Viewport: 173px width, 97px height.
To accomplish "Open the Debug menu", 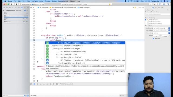I will tap(54, 1).
